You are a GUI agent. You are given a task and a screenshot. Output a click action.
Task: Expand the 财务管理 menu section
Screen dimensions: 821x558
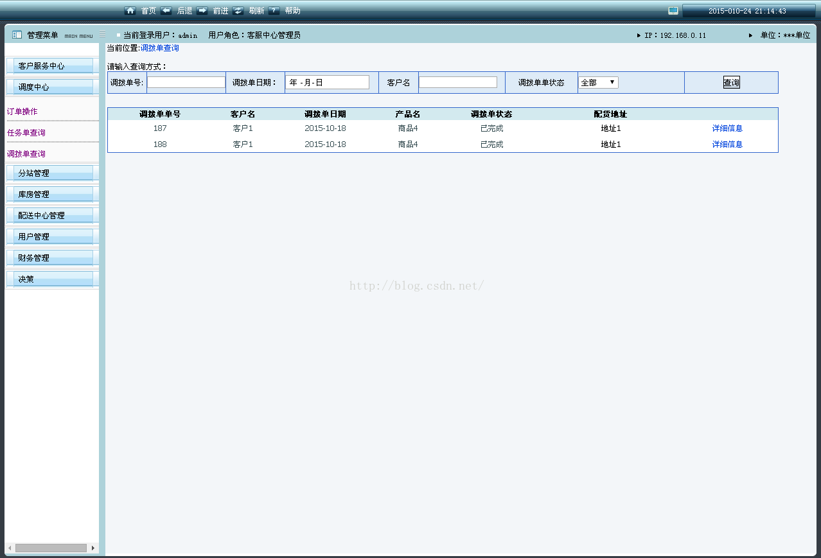[52, 257]
